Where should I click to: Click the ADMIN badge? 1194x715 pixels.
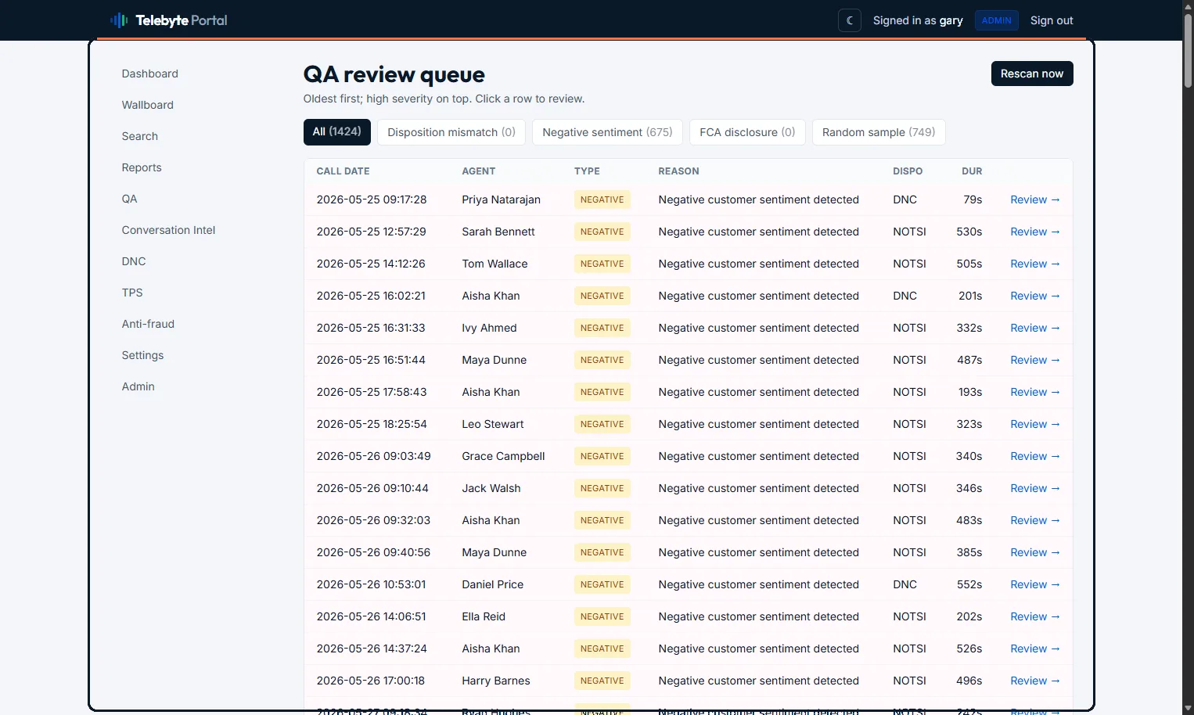click(996, 20)
